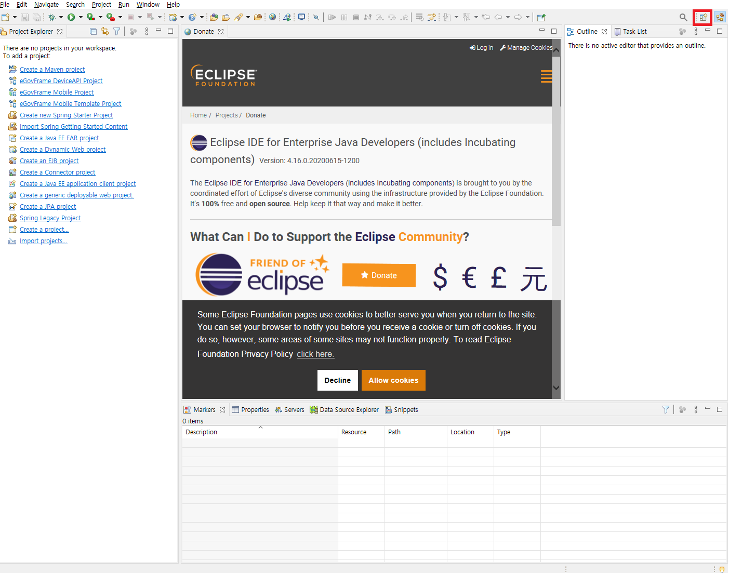
Task: Click the Last Edit Location icon
Action: pyautogui.click(x=486, y=17)
